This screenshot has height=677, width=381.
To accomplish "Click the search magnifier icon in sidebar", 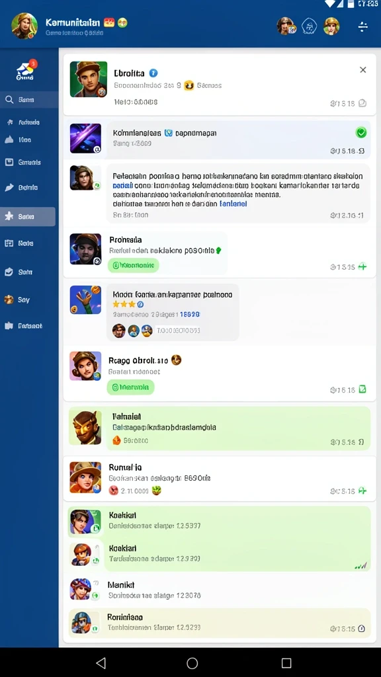I will click(9, 100).
